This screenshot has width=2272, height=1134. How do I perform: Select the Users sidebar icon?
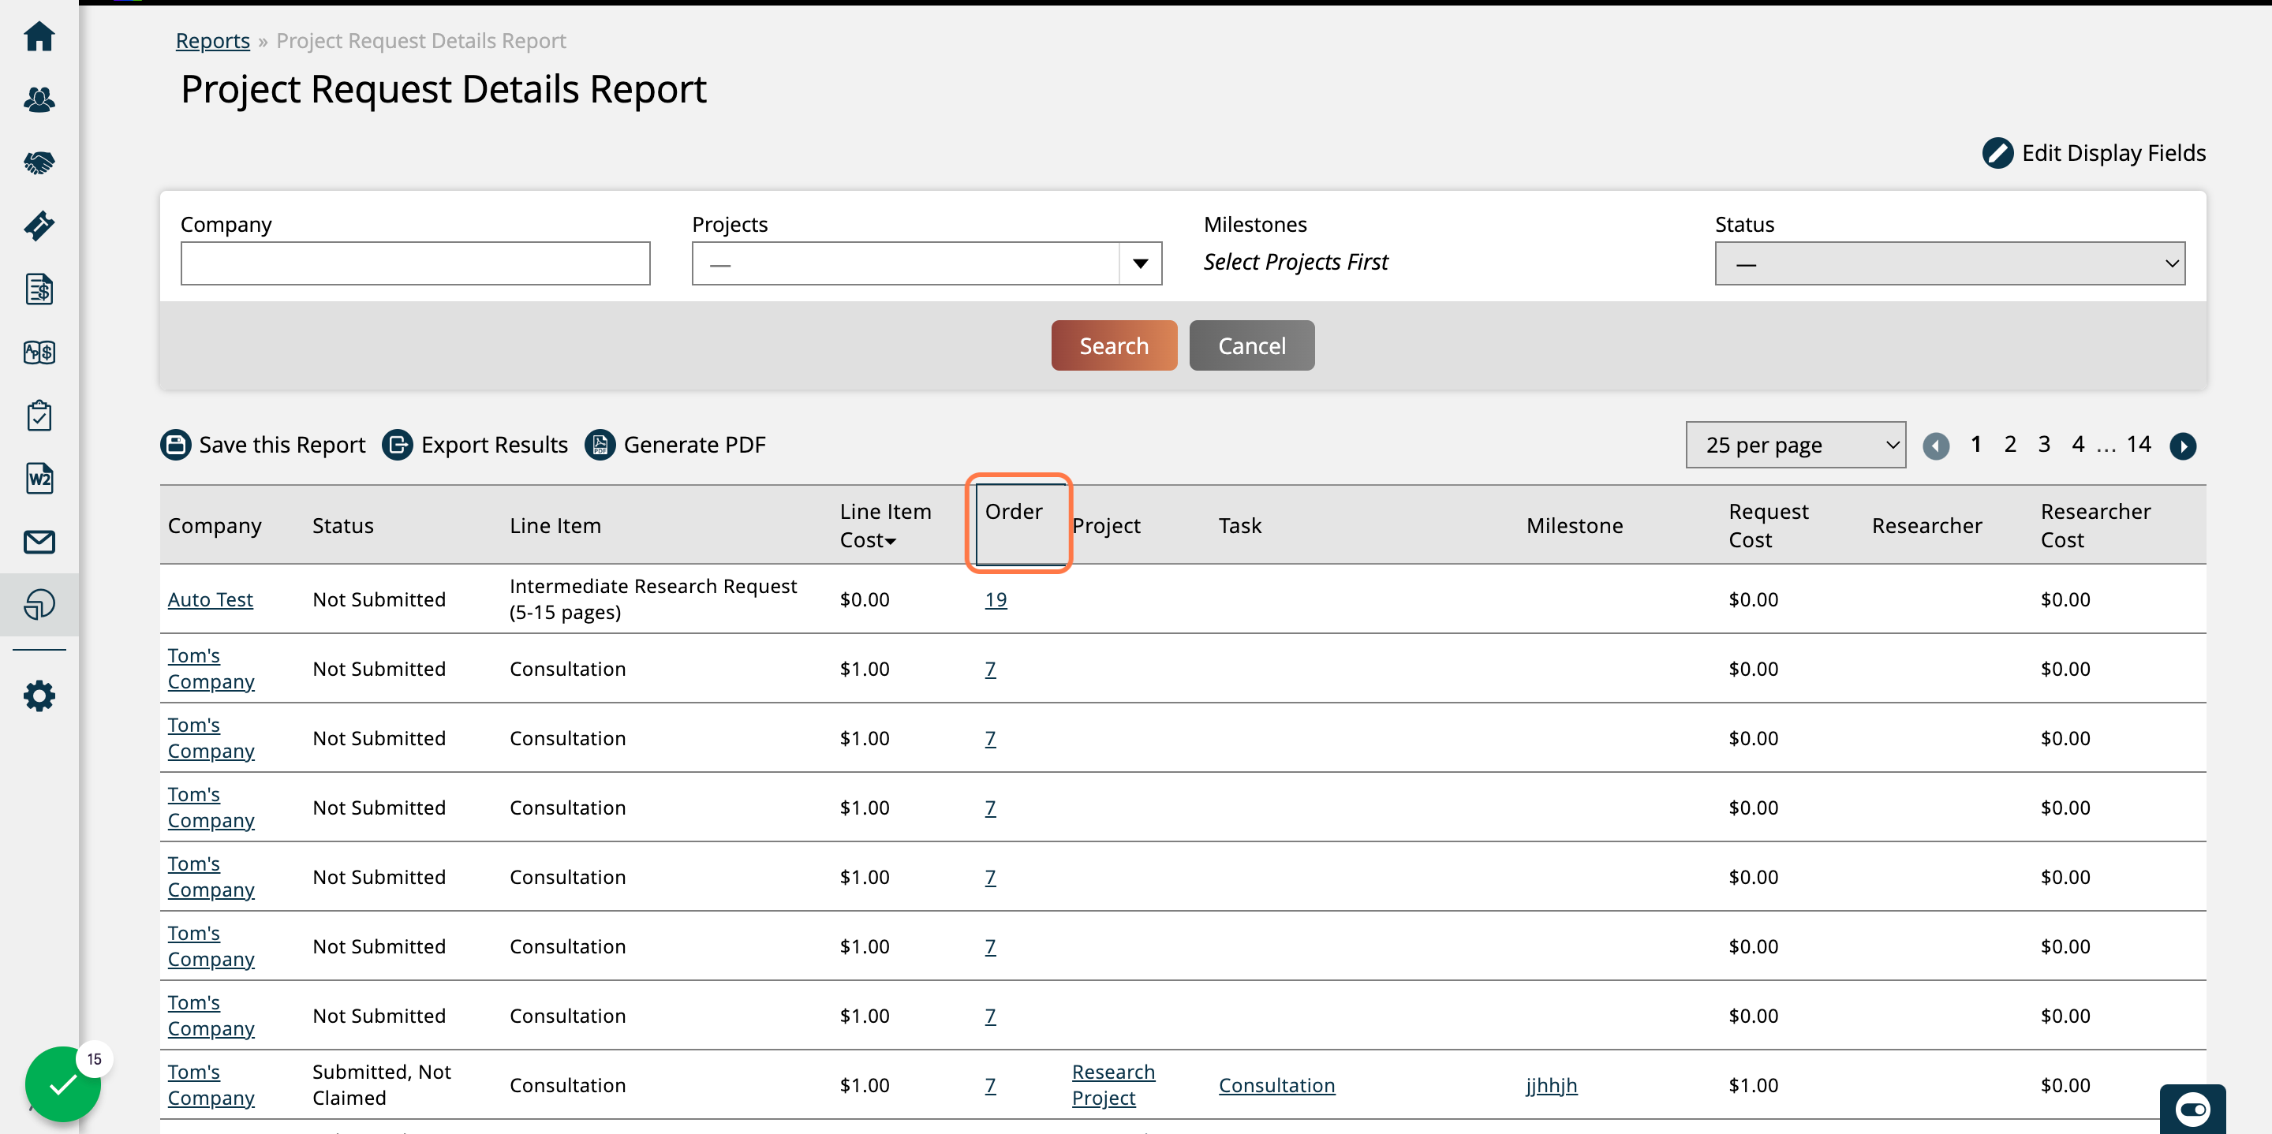point(39,99)
